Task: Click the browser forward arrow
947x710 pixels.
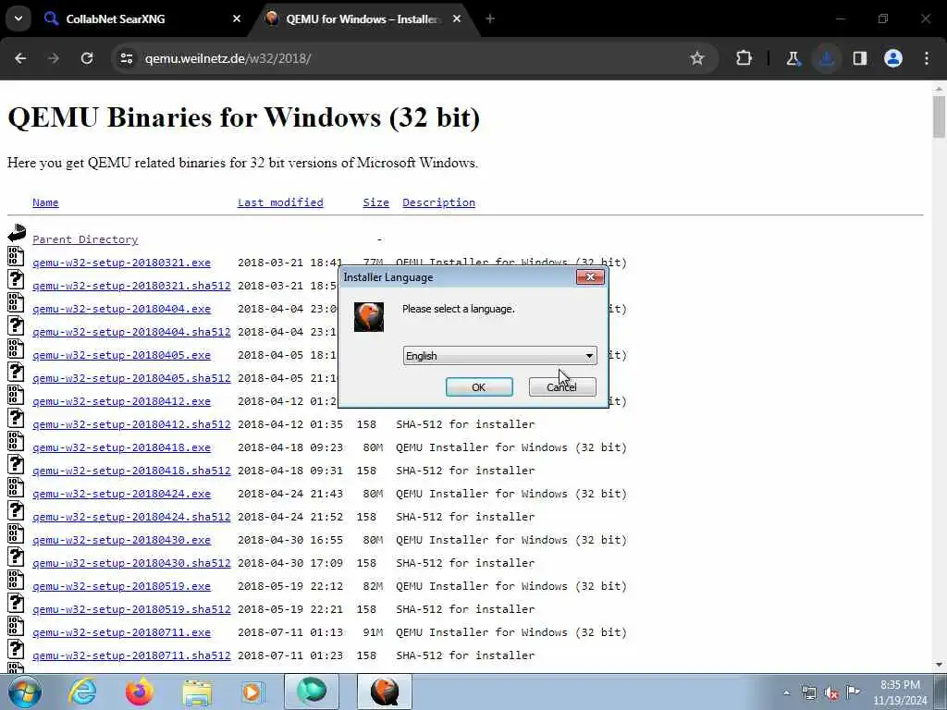Action: (x=54, y=58)
